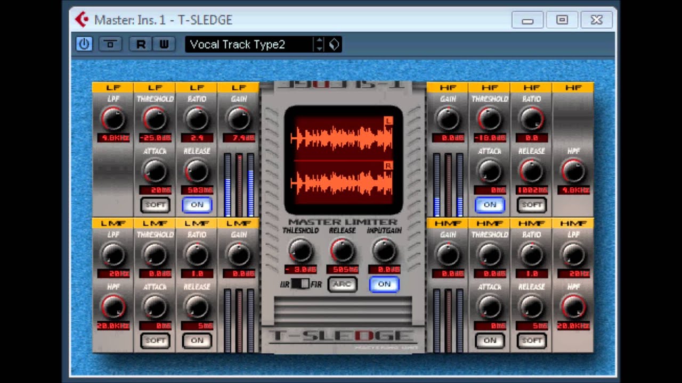Click the LF Threshold value -25.0dB

tap(155, 138)
